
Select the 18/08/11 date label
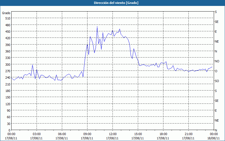coord(214,138)
